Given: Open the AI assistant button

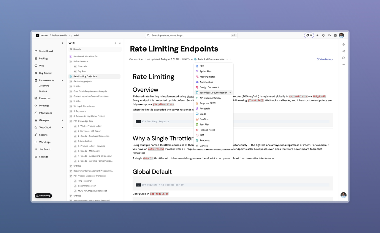Looking at the screenshot, I should pyautogui.click(x=309, y=35).
